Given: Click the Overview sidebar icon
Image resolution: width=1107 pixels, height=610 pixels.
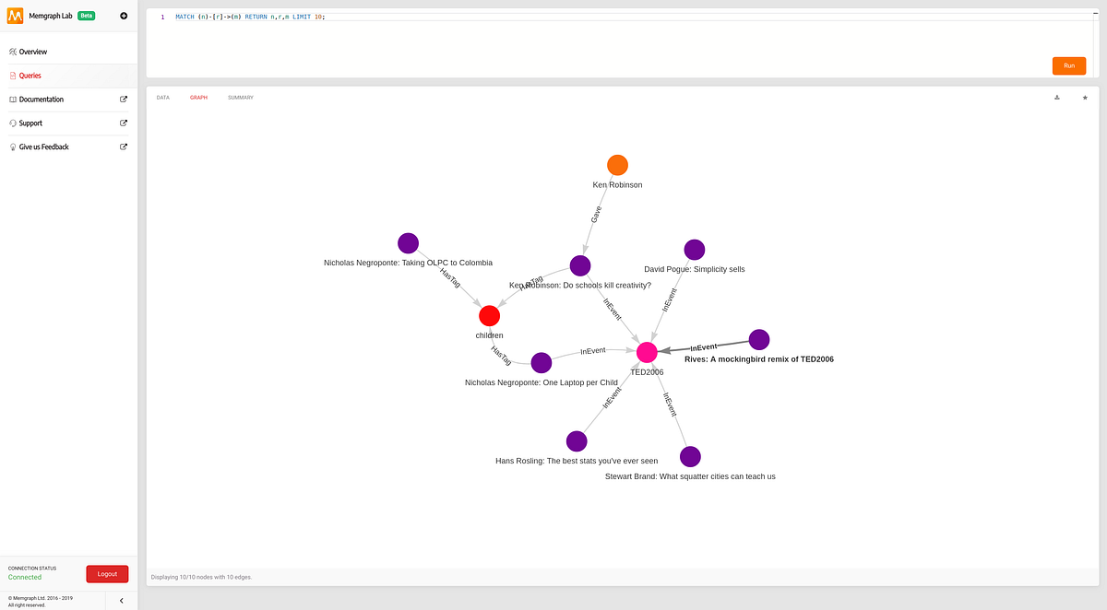Looking at the screenshot, I should coord(13,52).
